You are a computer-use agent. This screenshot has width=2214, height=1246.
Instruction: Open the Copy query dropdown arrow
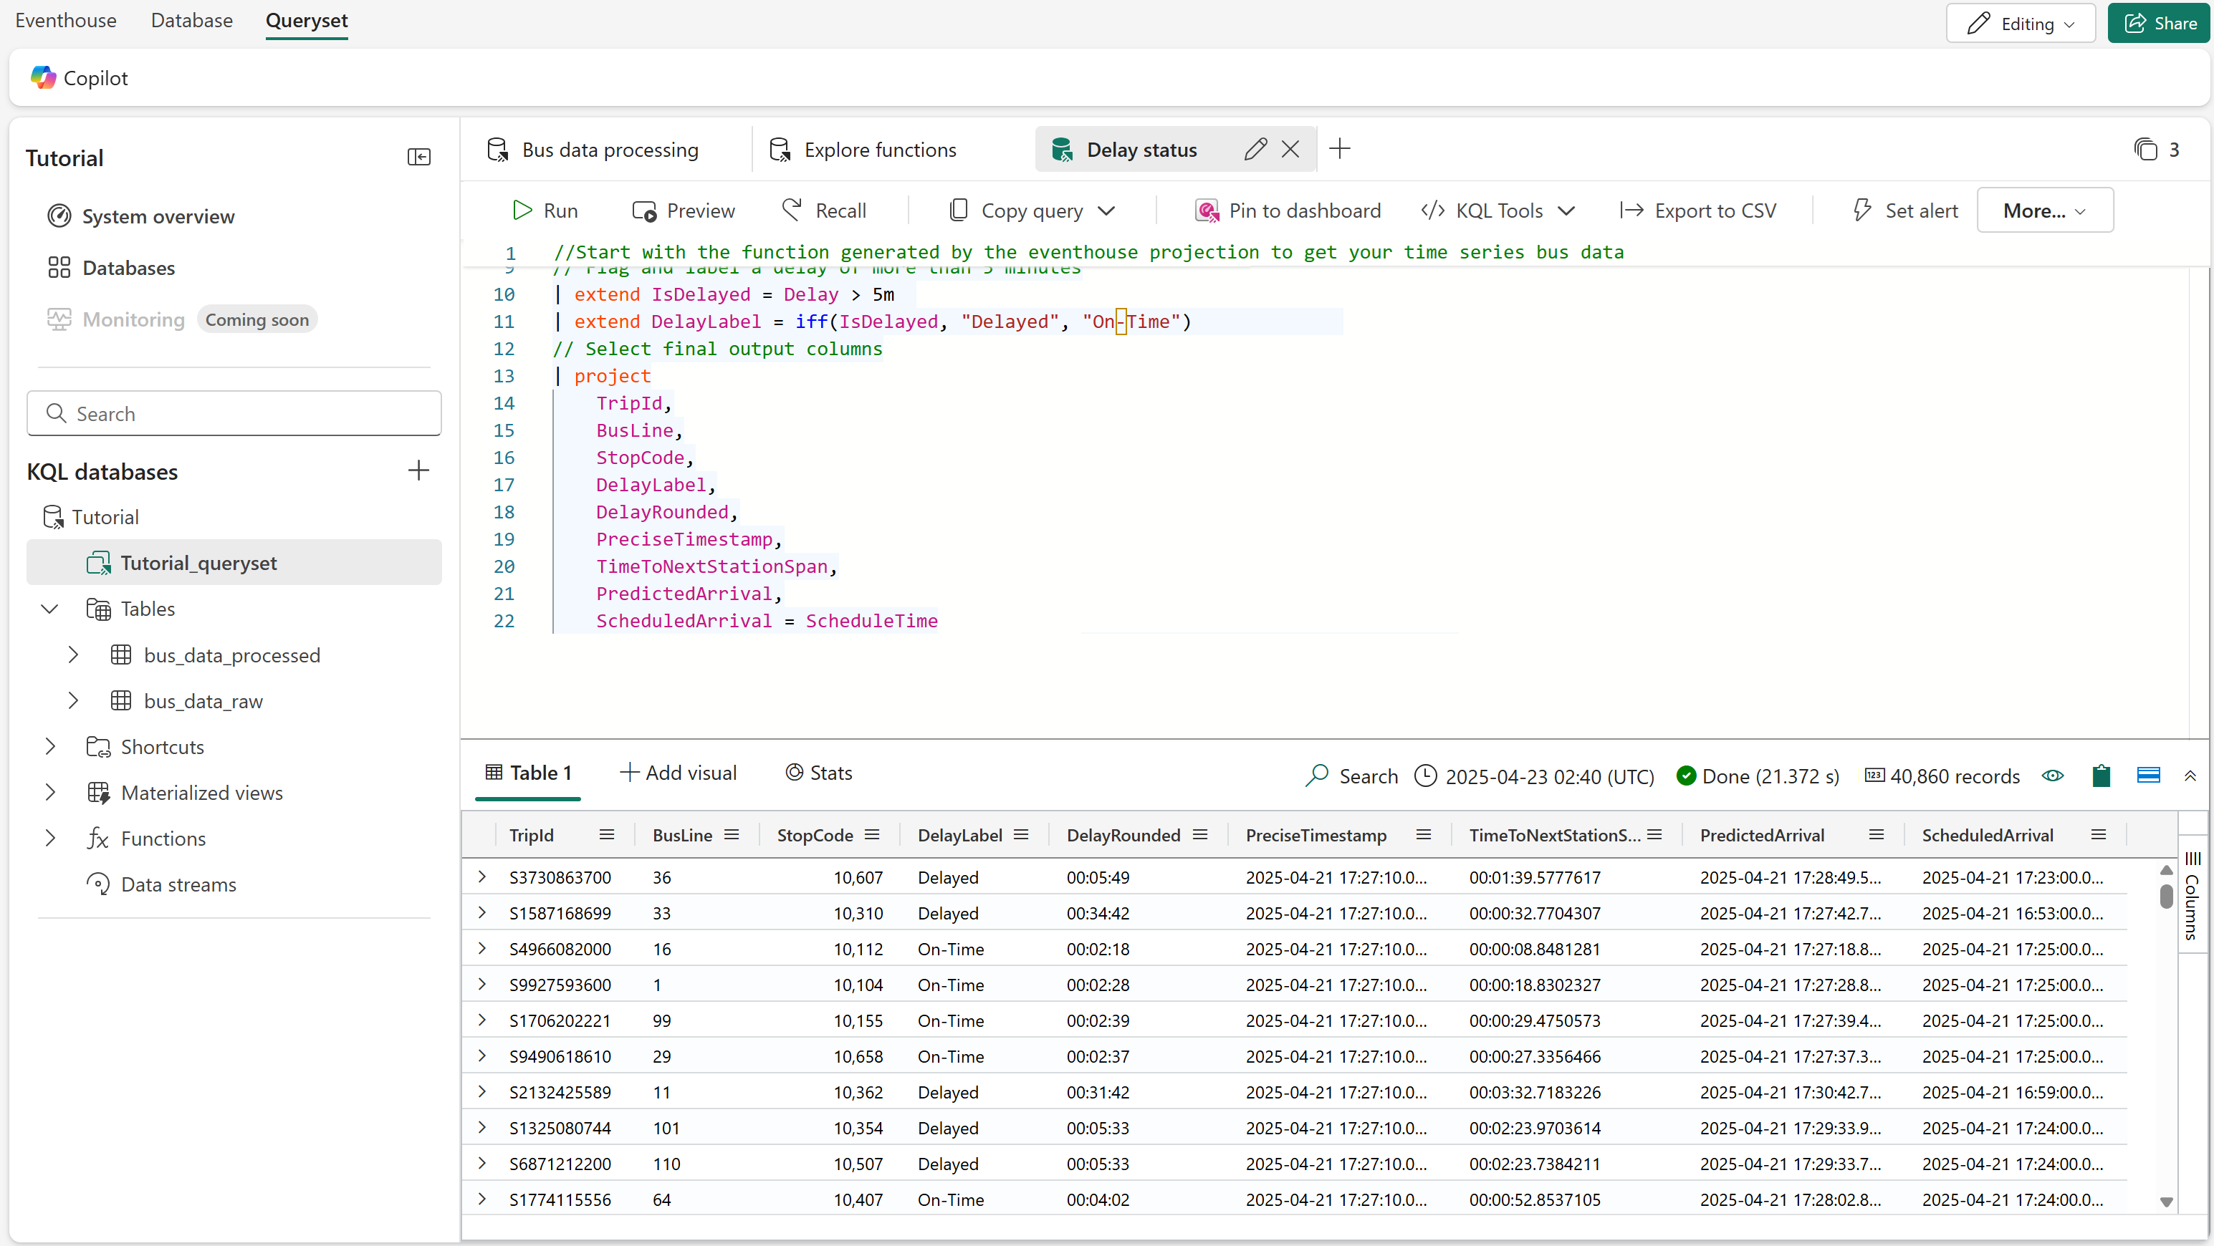[x=1107, y=211]
